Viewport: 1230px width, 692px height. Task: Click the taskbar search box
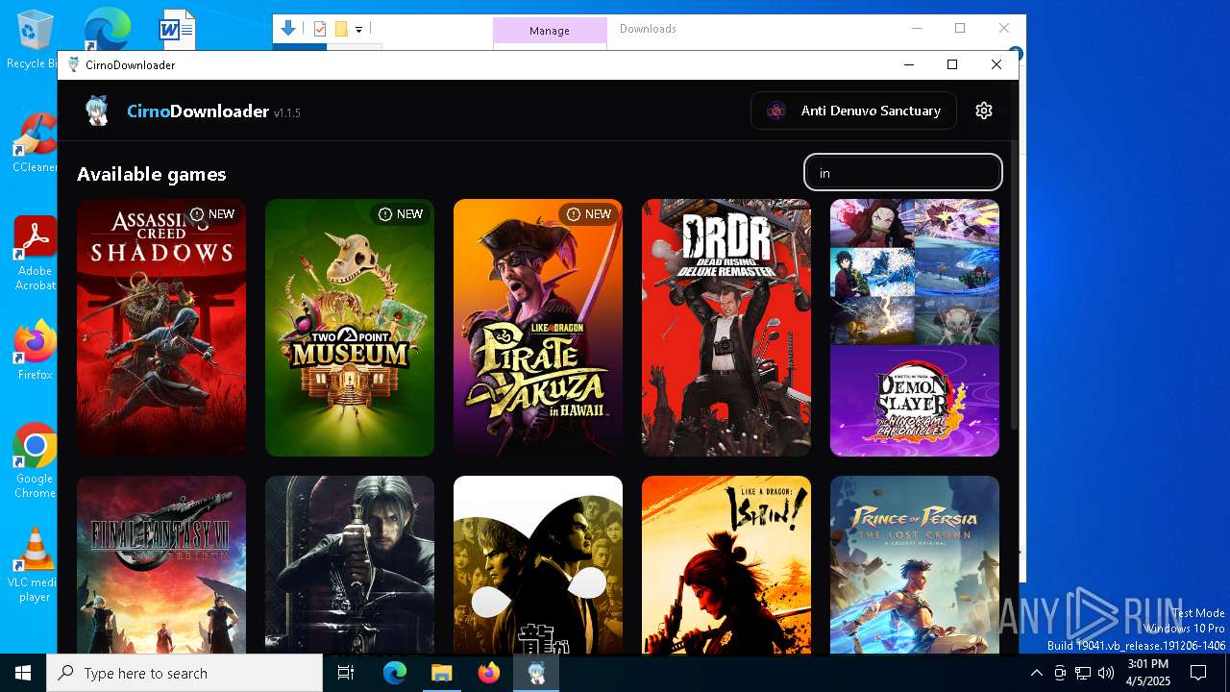184,673
